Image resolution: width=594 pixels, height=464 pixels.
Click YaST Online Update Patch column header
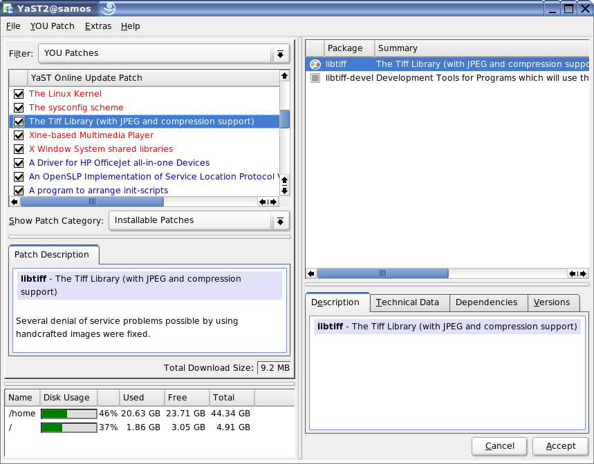coord(154,78)
